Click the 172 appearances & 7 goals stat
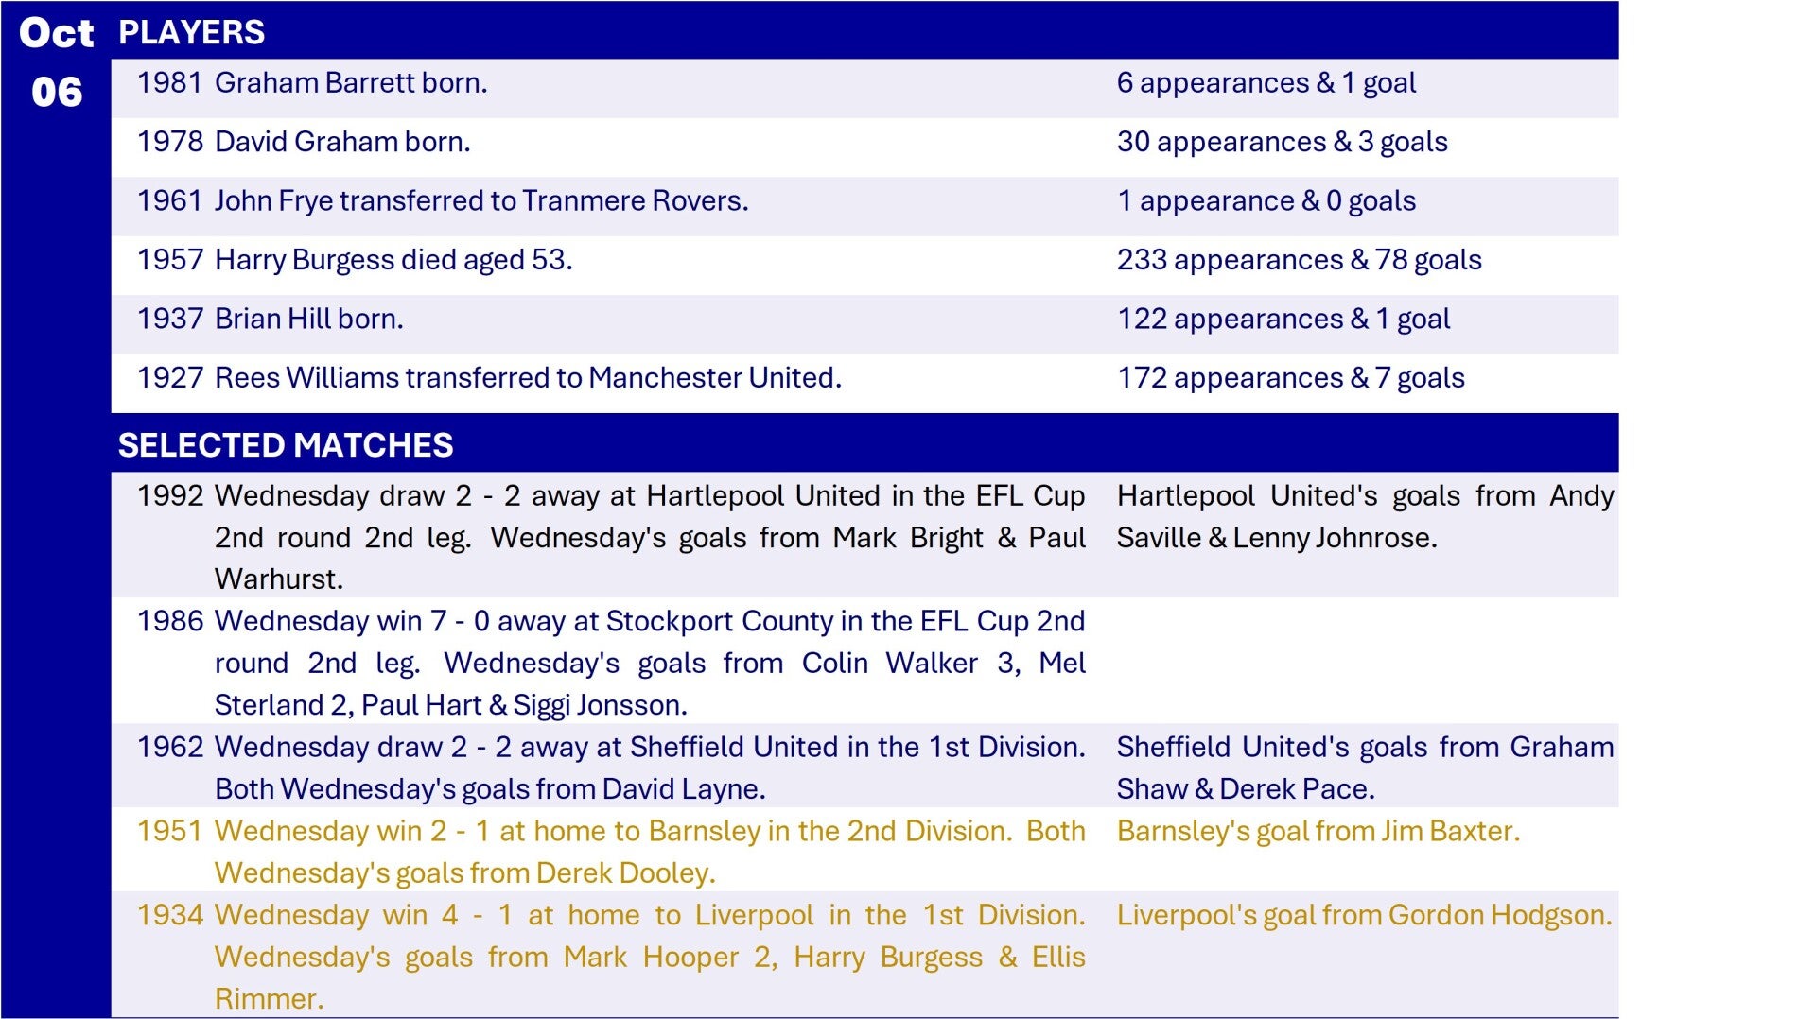1816x1019 pixels. [1290, 378]
